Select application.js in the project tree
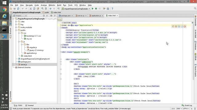Screen dimensions: 197x110 pos(31,53)
